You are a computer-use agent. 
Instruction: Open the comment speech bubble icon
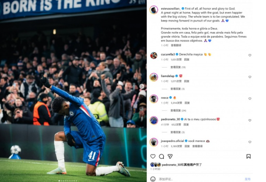162,156
